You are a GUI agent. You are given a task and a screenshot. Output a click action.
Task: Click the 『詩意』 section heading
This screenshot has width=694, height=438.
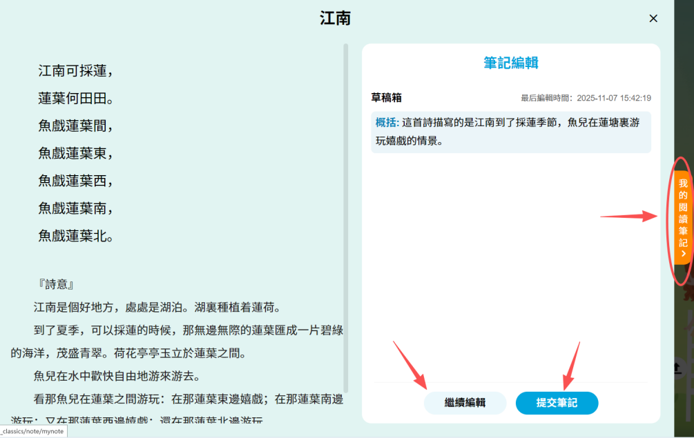[57, 284]
